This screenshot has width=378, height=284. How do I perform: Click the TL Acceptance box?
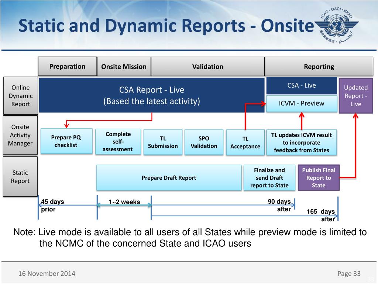(x=245, y=142)
